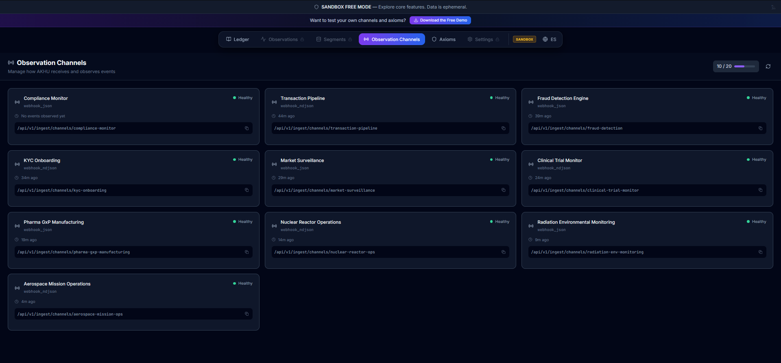The image size is (781, 363).
Task: Copy the compliance-monitor endpoint path
Action: [247, 128]
